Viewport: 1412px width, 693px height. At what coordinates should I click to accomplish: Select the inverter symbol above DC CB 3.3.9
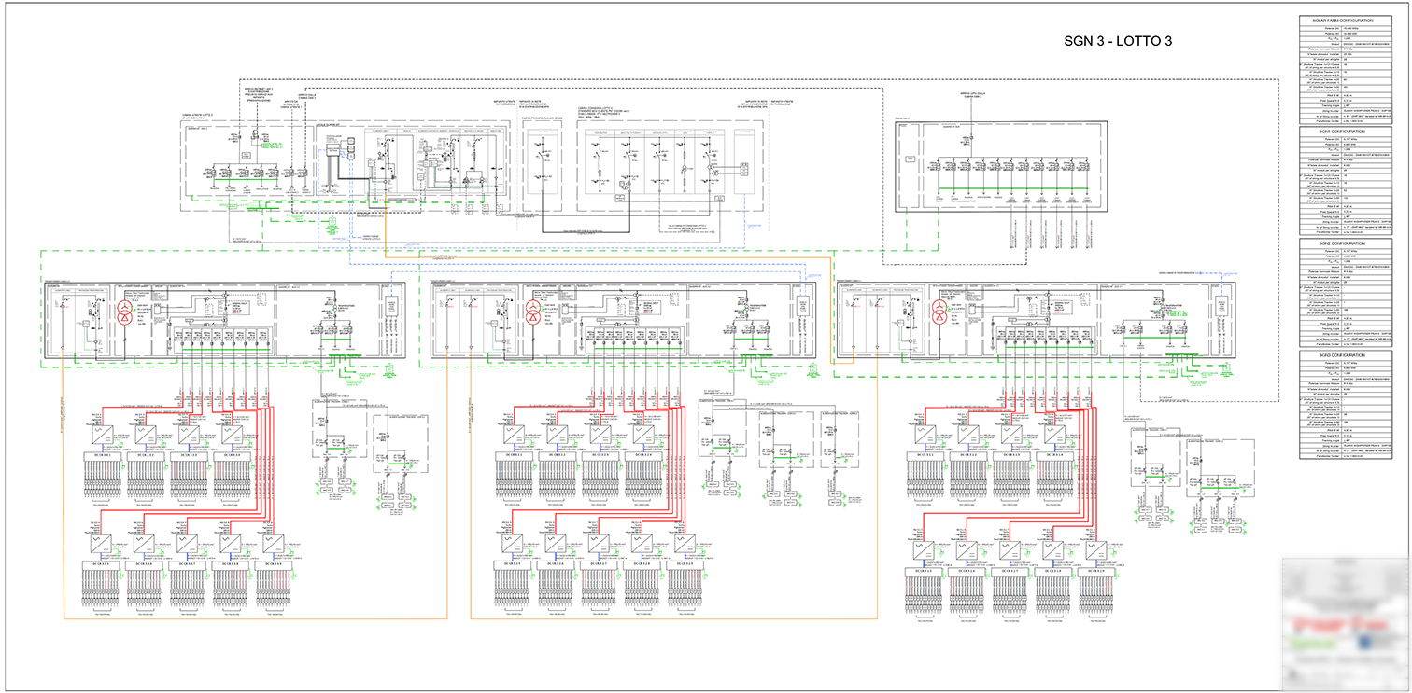[271, 543]
